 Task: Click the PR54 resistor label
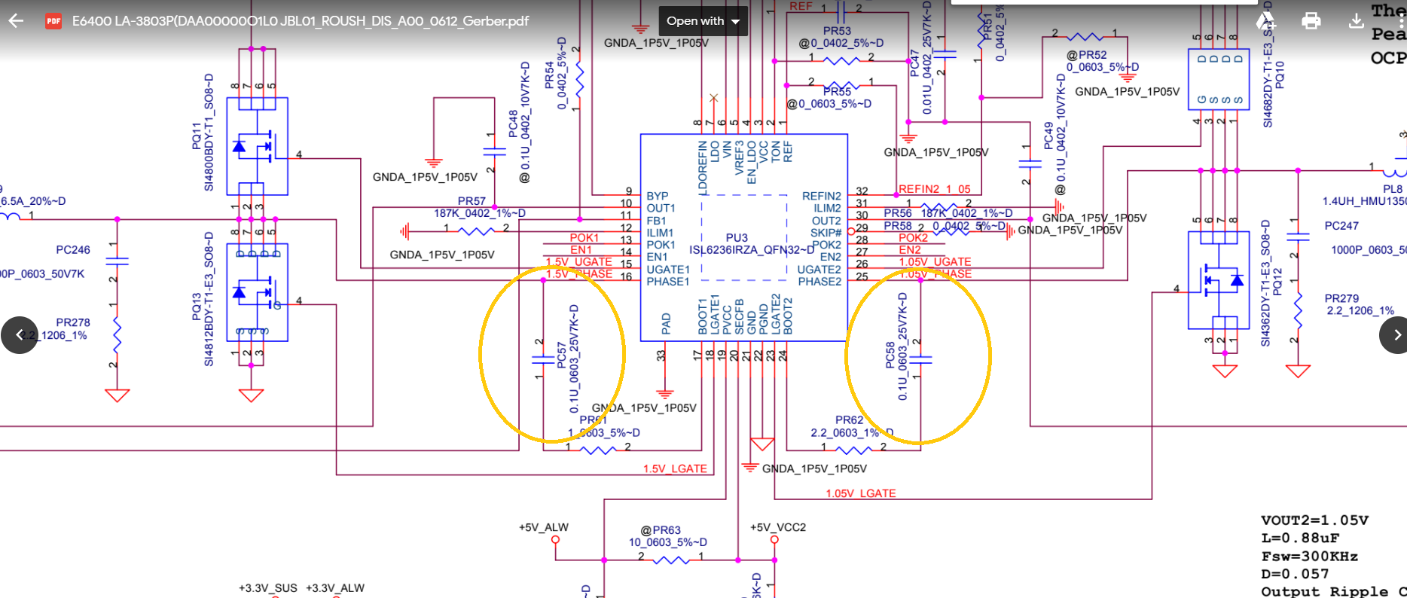tap(549, 75)
